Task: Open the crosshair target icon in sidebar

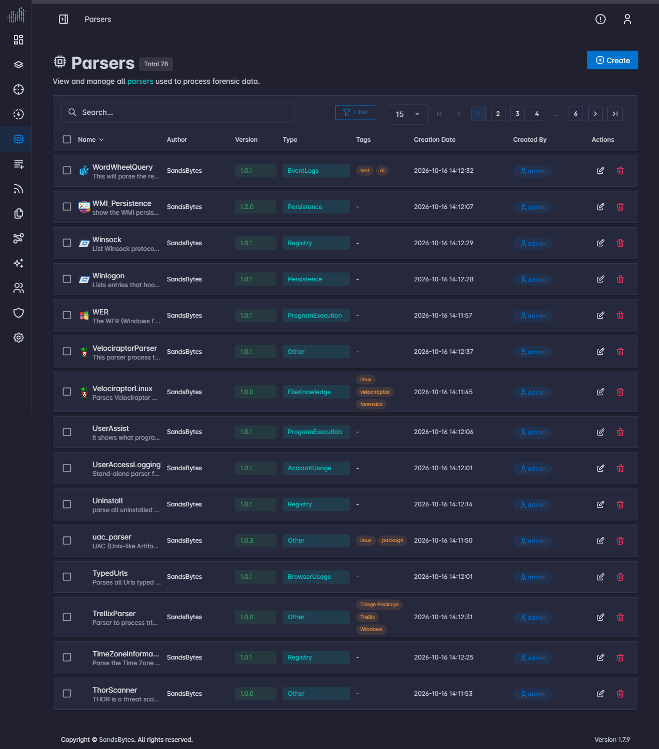Action: [19, 89]
